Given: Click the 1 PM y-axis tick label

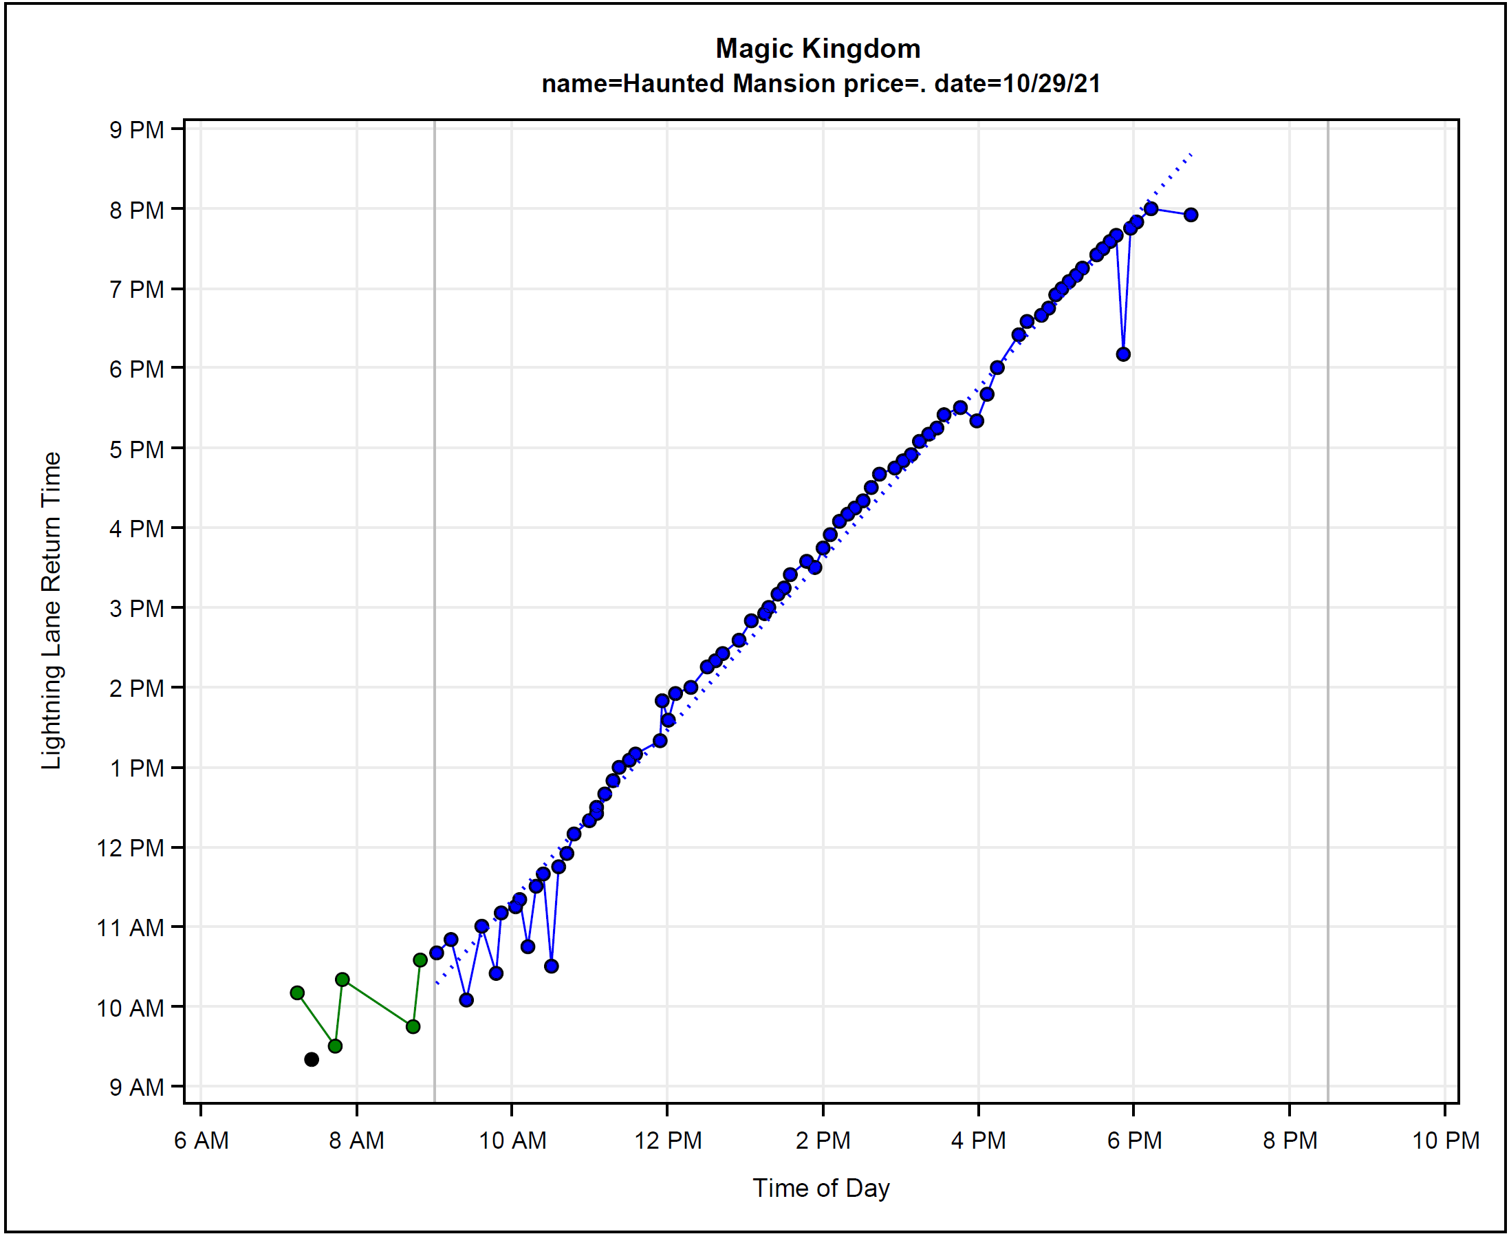Looking at the screenshot, I should tap(136, 768).
